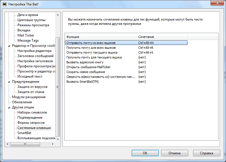The image size is (226, 162).
Task: Open Вкладки settings page
Action: (x=24, y=30)
